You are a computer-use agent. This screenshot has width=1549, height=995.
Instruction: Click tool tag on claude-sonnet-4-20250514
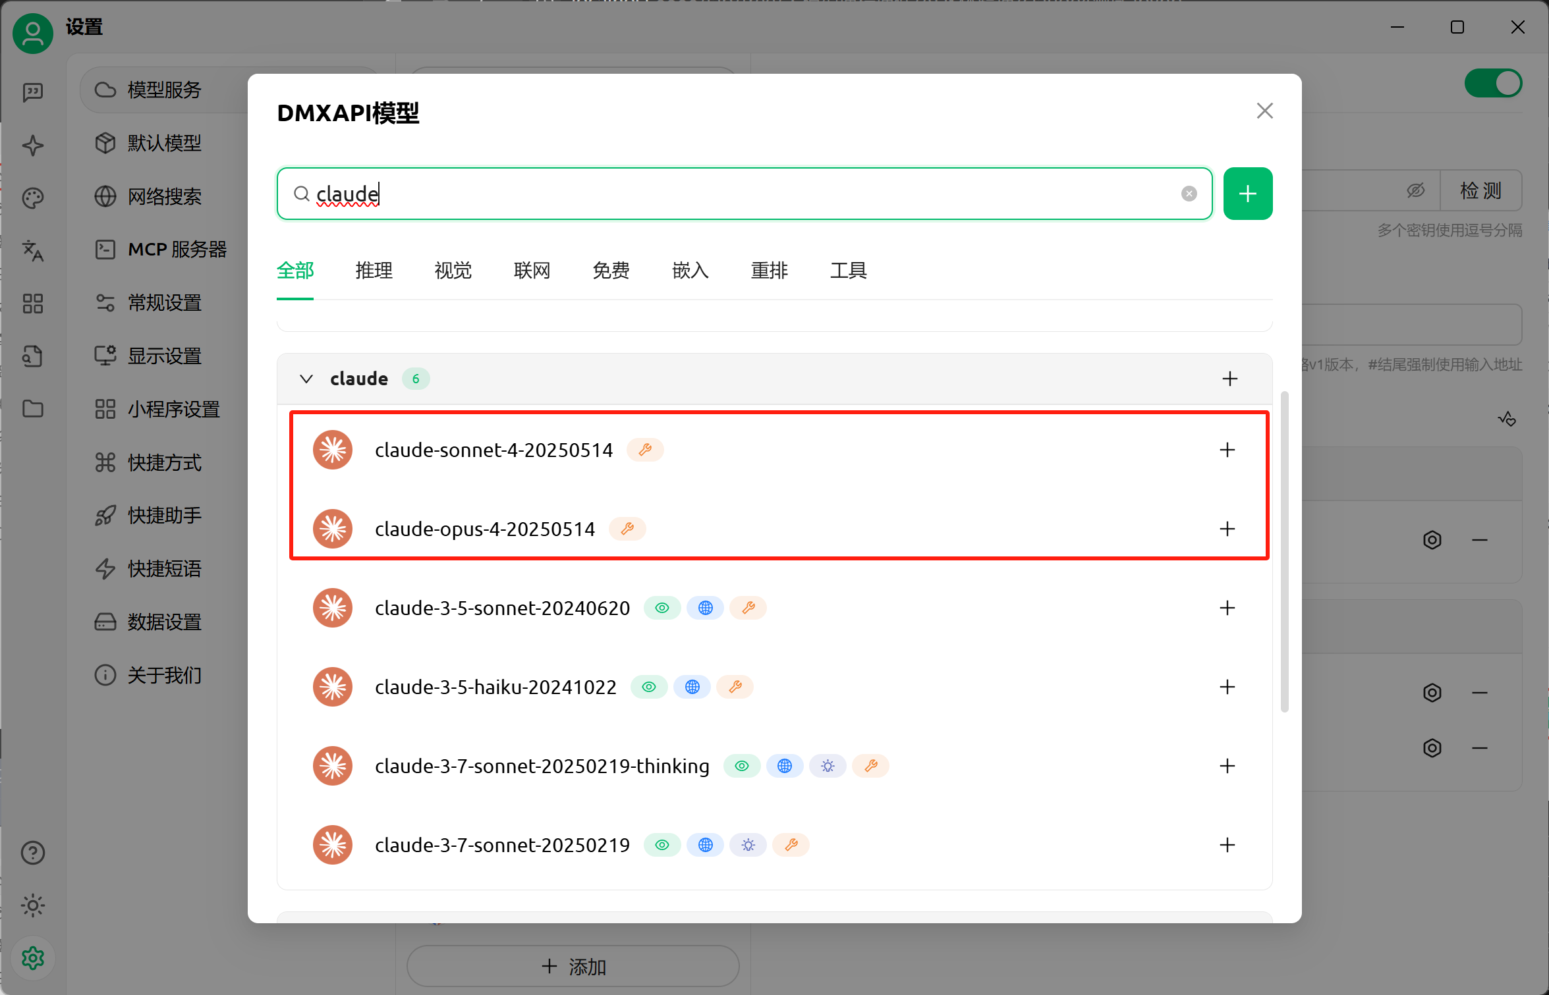tap(645, 450)
